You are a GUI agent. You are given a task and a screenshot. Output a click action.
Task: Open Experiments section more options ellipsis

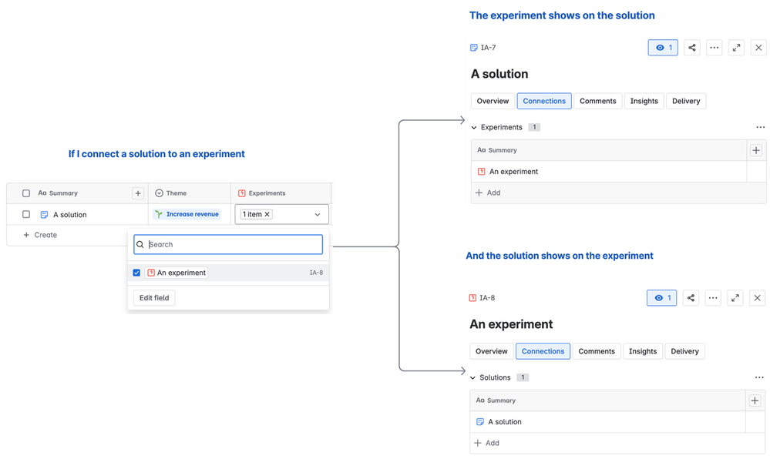coord(761,127)
